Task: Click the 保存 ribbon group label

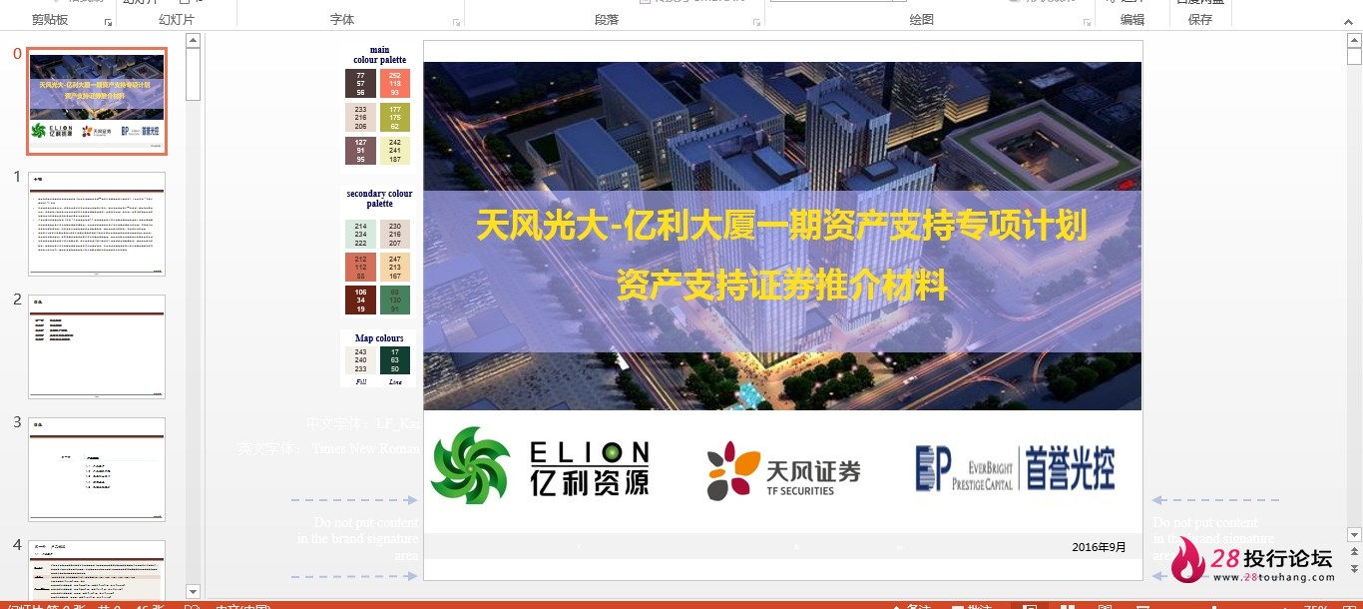Action: [x=1200, y=20]
